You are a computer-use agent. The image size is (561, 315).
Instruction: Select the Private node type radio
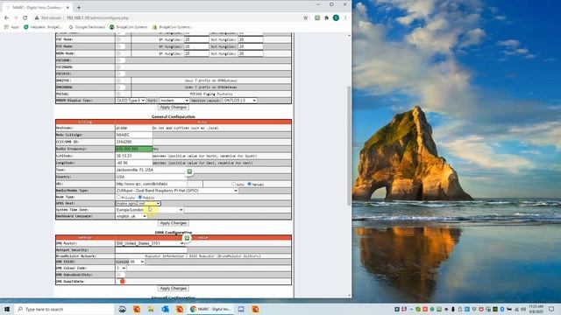pos(118,197)
